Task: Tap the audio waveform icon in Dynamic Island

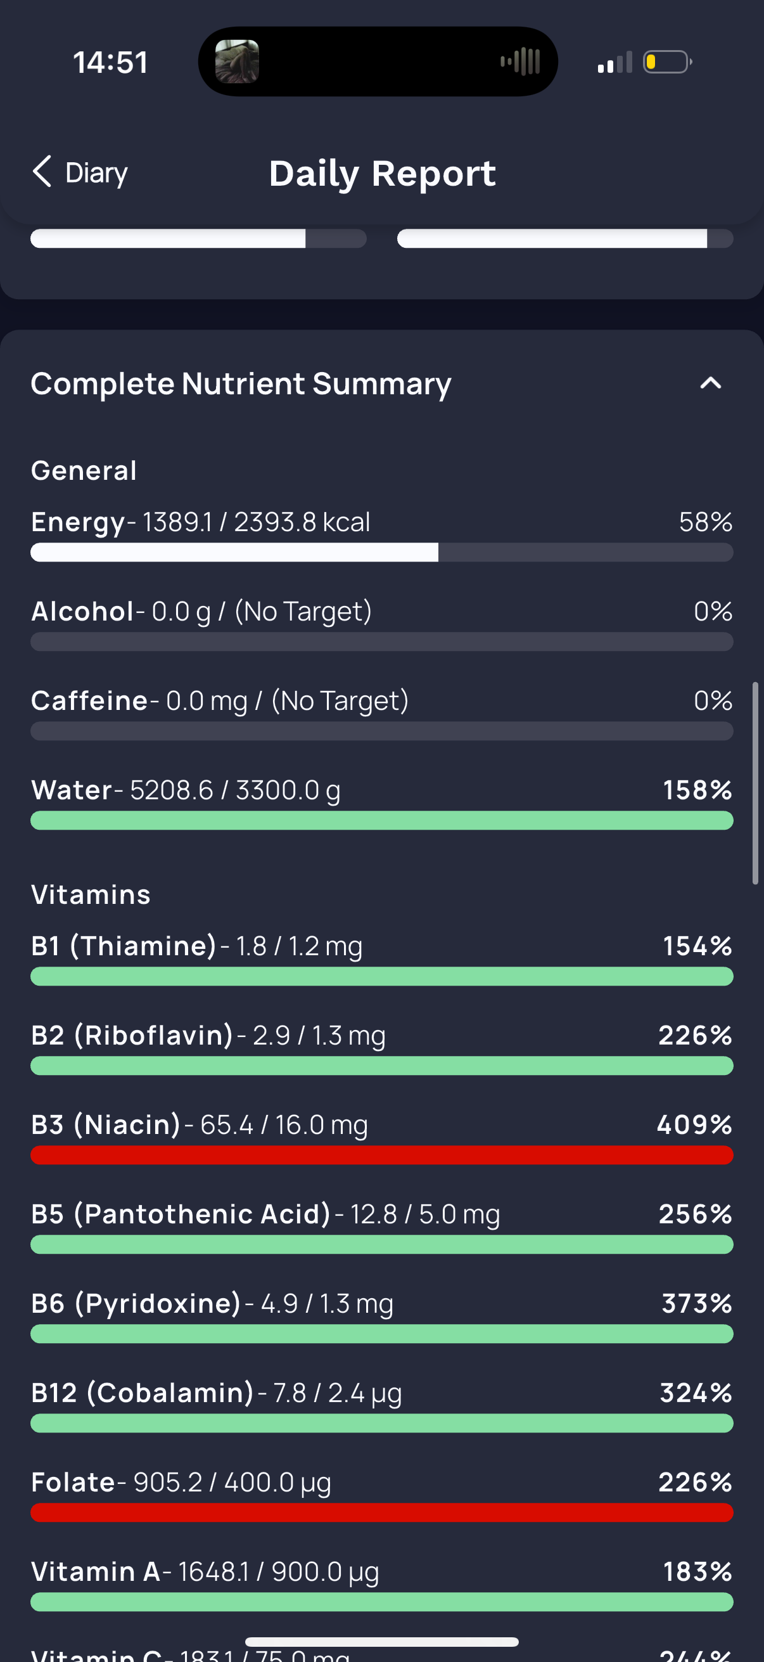Action: (519, 61)
